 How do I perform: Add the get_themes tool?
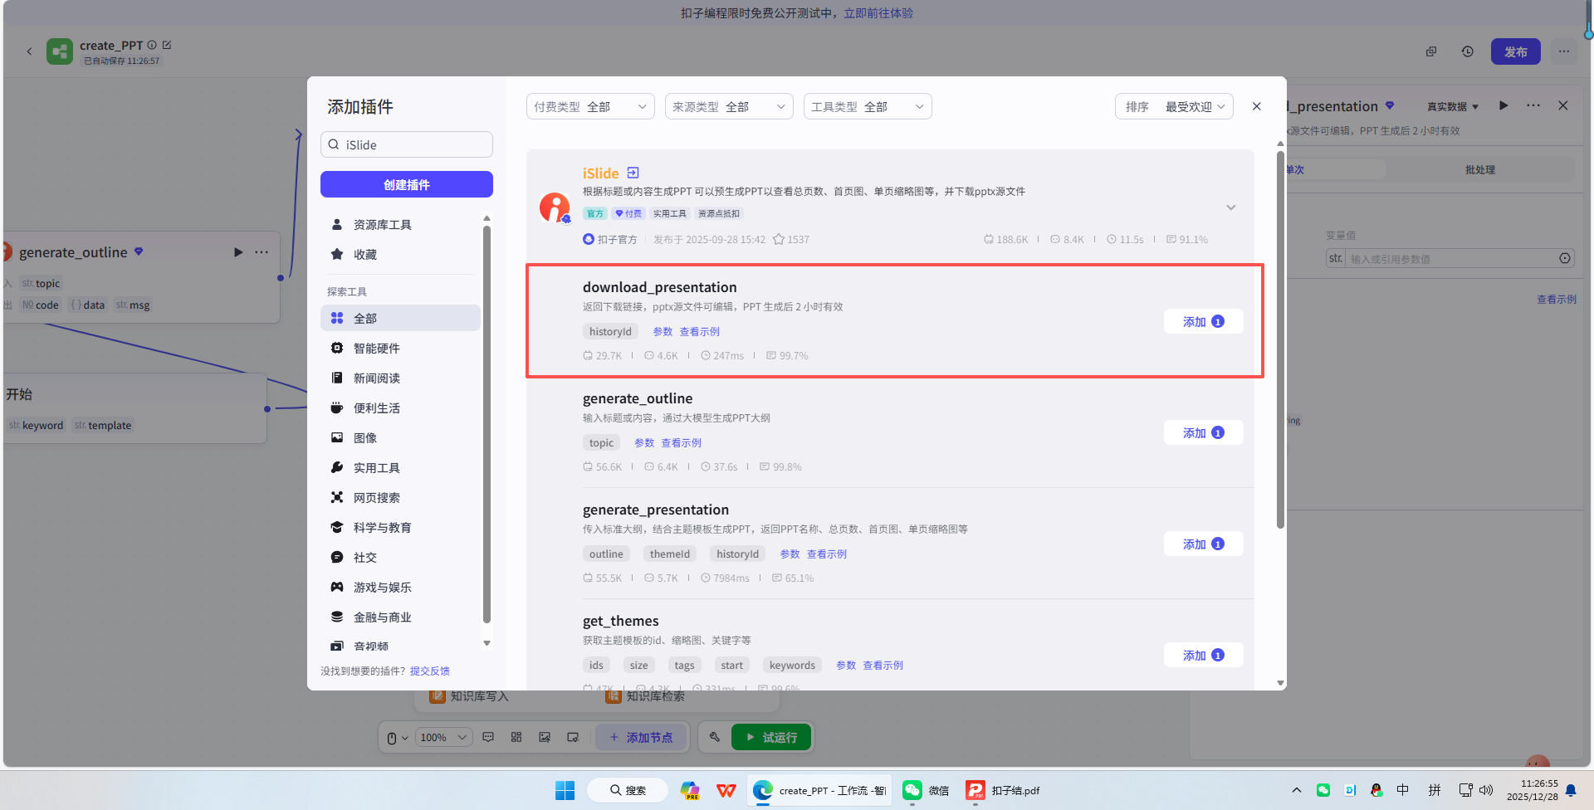tap(1203, 655)
